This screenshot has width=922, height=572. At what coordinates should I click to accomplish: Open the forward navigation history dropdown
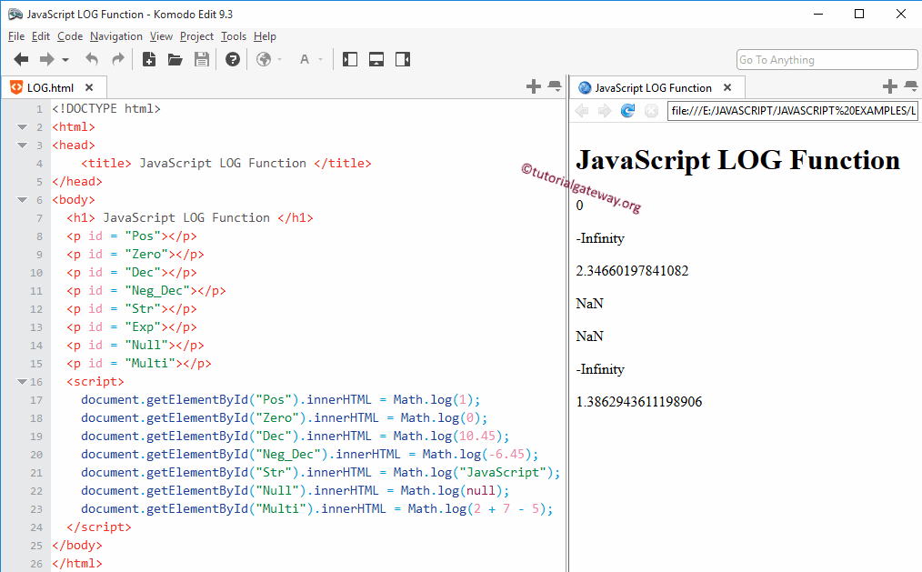pyautogui.click(x=65, y=61)
